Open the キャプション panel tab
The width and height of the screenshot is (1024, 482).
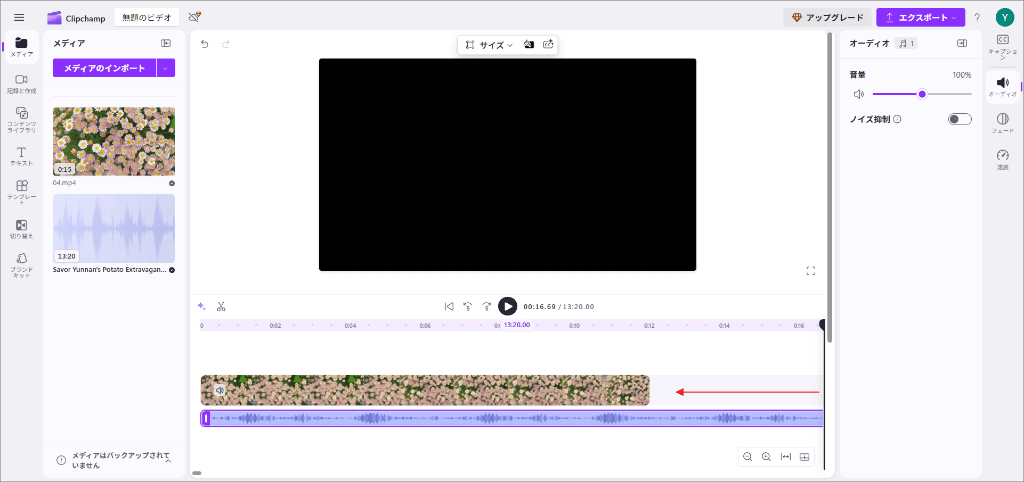click(1003, 46)
